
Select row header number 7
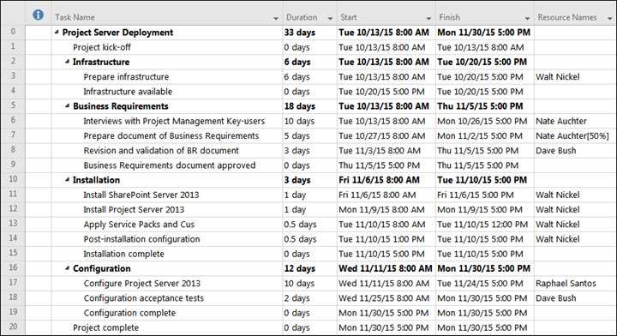(x=13, y=135)
